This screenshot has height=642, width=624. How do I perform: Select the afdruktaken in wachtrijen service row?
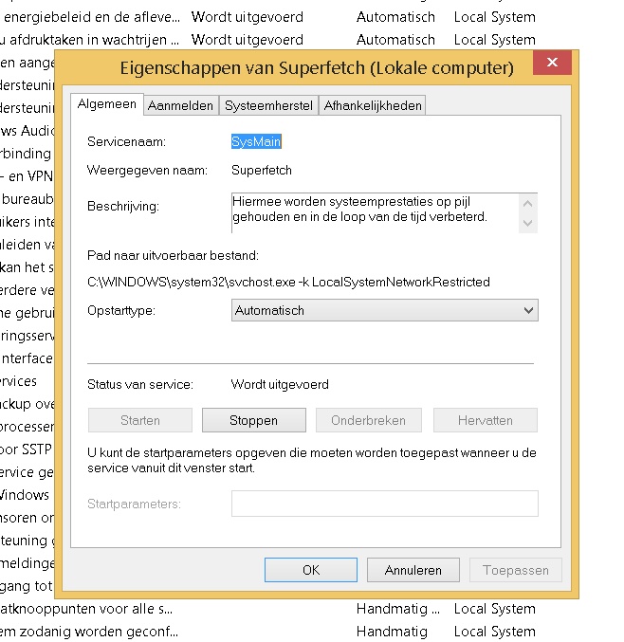[267, 40]
